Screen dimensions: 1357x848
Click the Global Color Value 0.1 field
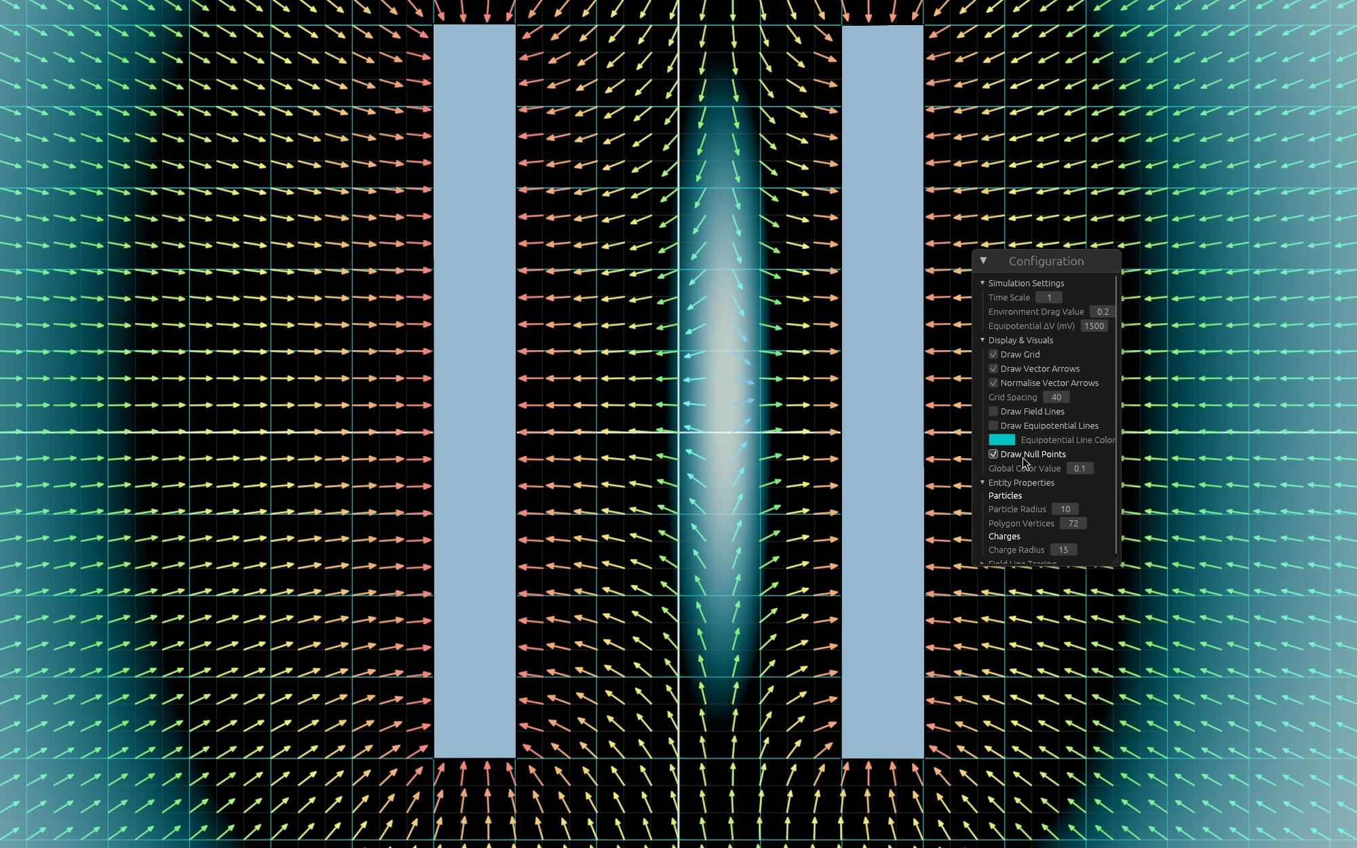tap(1079, 468)
